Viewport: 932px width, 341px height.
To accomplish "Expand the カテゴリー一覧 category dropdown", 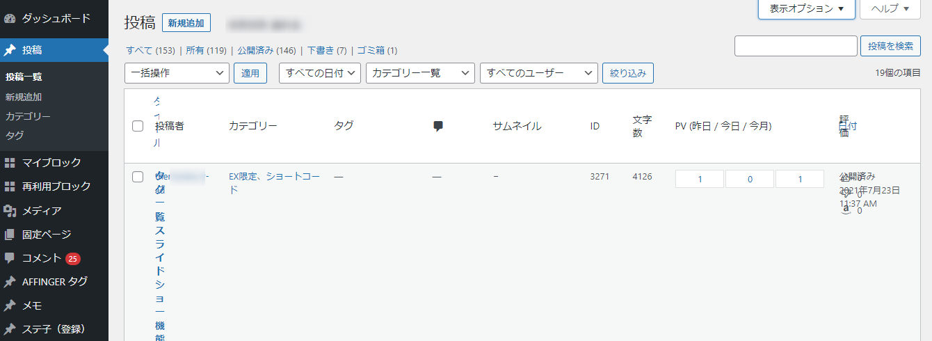I will (420, 73).
